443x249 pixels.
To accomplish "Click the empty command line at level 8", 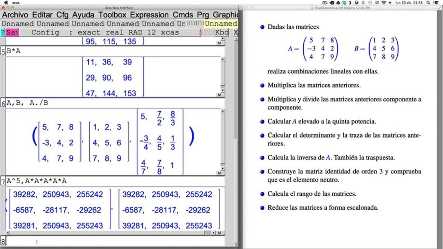I will pos(115,241).
